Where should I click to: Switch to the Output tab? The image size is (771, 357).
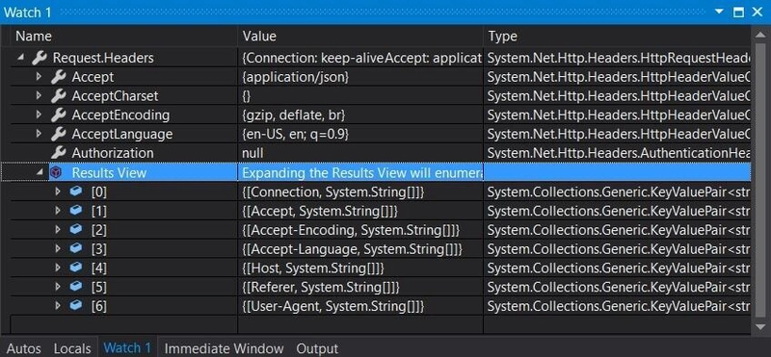click(x=317, y=348)
